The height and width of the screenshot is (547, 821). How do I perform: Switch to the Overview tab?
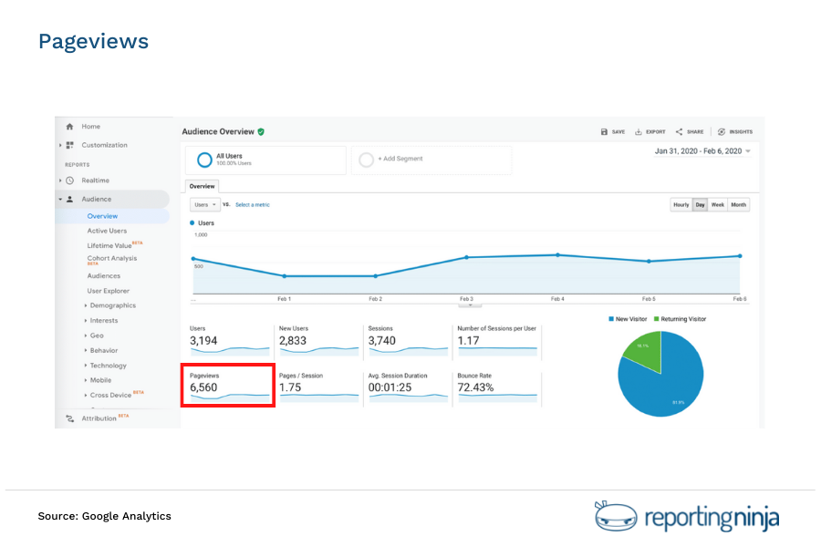coord(202,186)
